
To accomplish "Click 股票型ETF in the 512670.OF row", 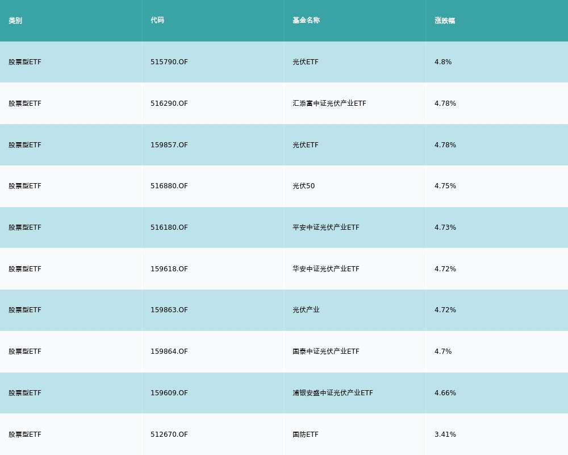I will (x=25, y=435).
